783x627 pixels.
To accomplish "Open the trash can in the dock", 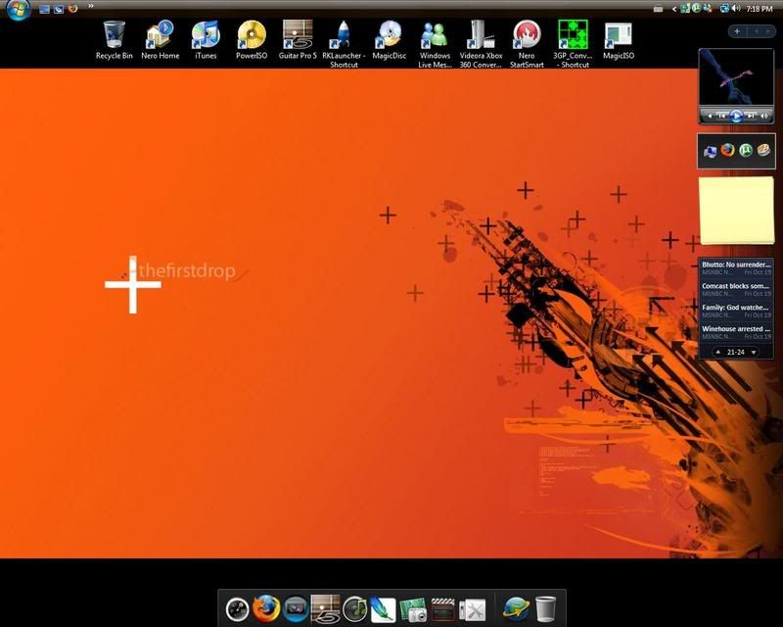I will coord(545,609).
